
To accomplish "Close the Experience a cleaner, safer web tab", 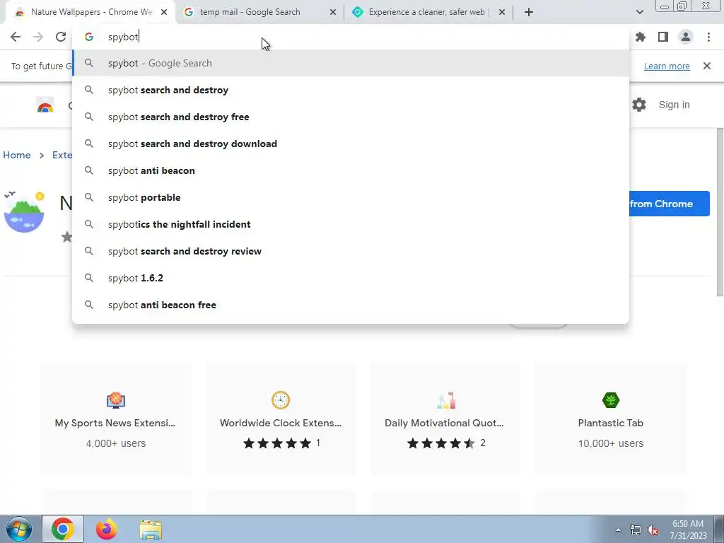I will tap(502, 12).
